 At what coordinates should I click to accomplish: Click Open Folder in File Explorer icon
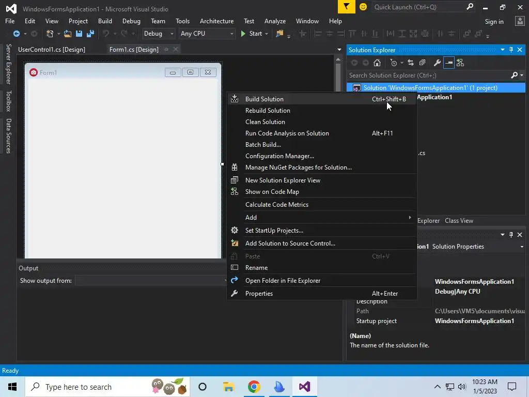point(235,280)
